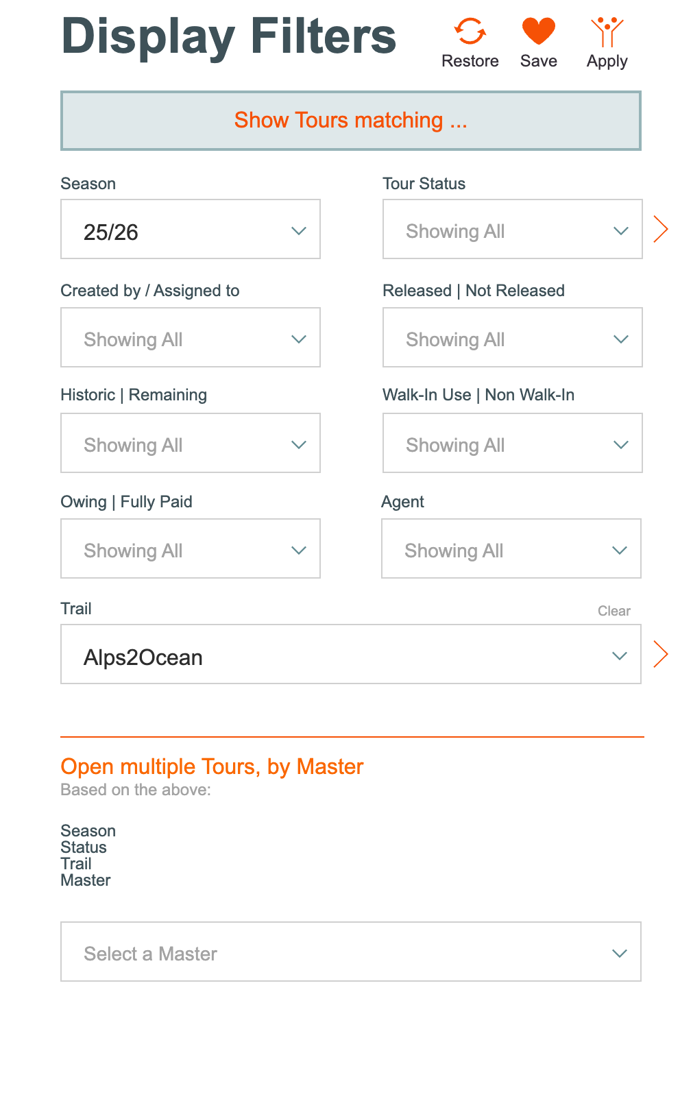
Task: Click 'Released | Not Released' label
Action: [x=474, y=291]
